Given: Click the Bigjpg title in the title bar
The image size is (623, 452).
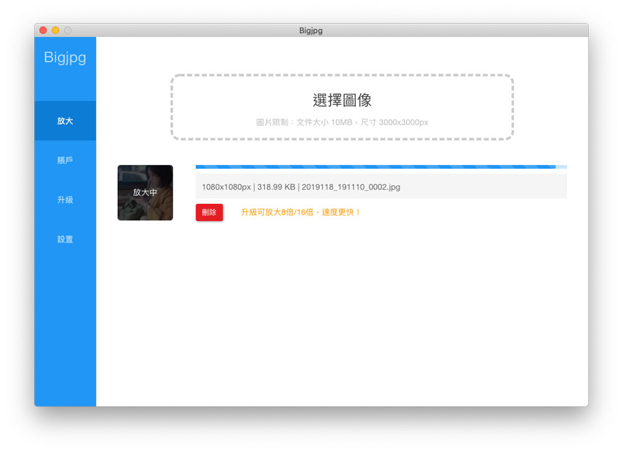Looking at the screenshot, I should click(x=311, y=30).
